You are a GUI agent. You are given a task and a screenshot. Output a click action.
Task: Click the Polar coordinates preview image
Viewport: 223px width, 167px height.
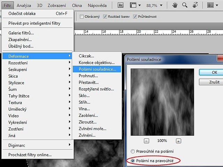[x=162, y=102]
